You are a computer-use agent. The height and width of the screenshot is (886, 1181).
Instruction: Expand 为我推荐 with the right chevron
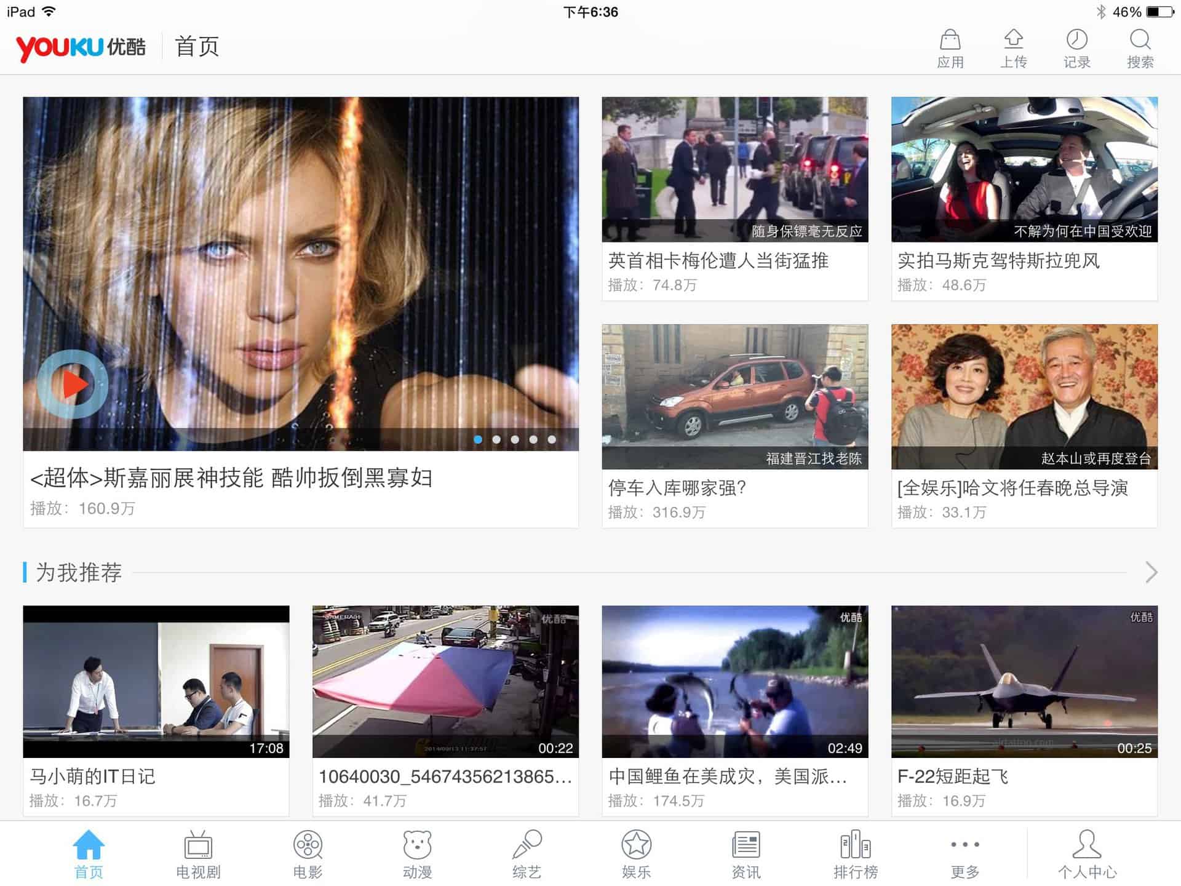pyautogui.click(x=1151, y=572)
